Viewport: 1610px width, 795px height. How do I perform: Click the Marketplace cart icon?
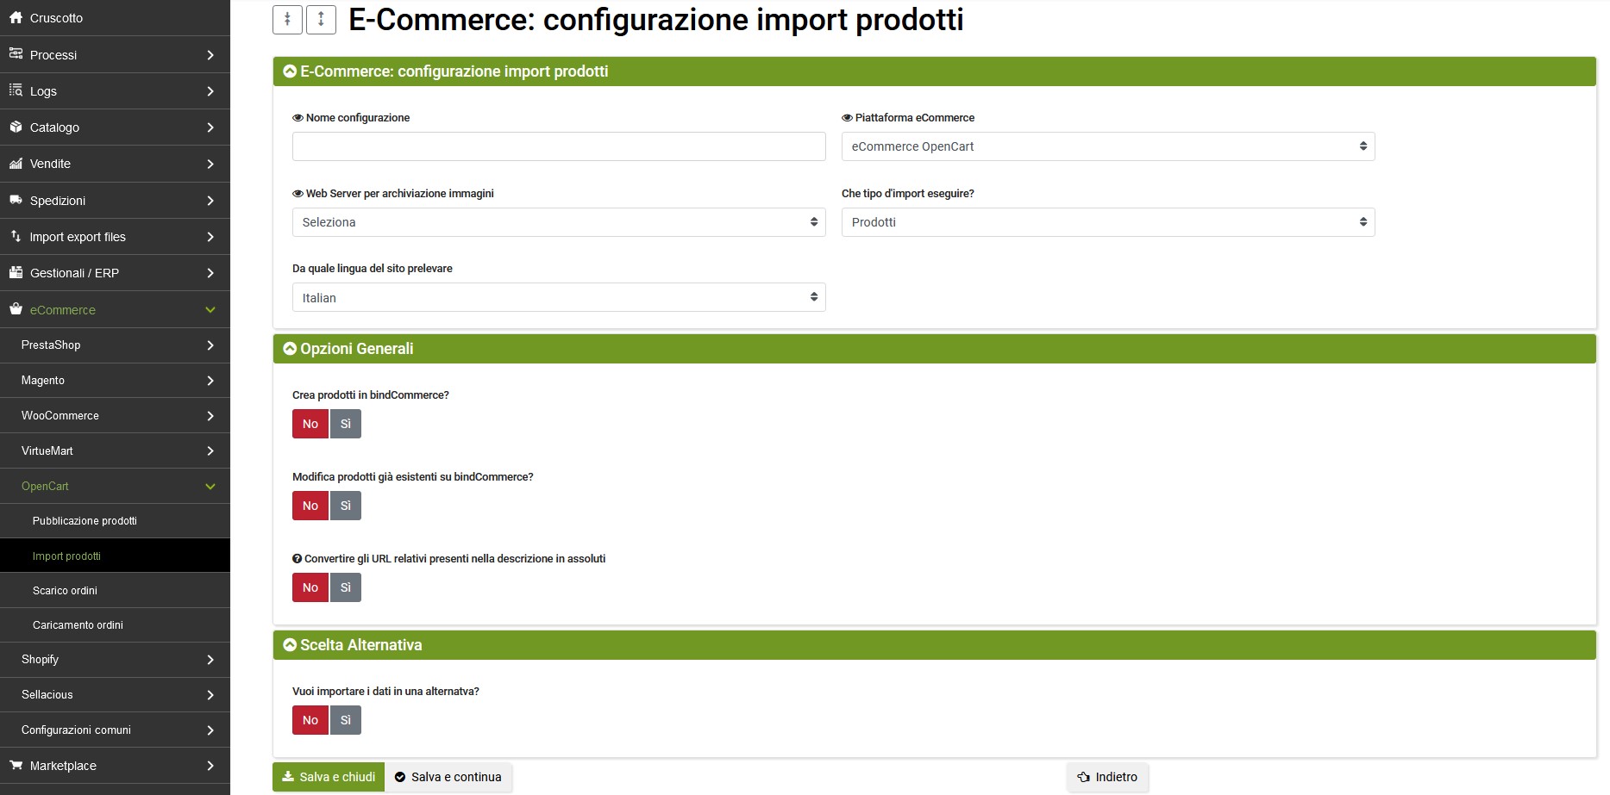pos(16,765)
